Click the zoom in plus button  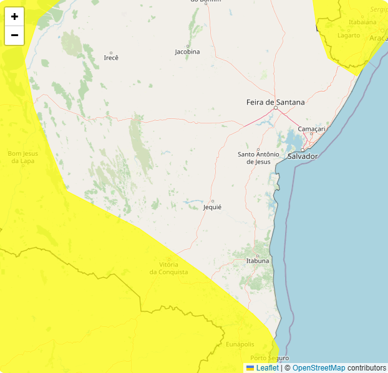[14, 16]
